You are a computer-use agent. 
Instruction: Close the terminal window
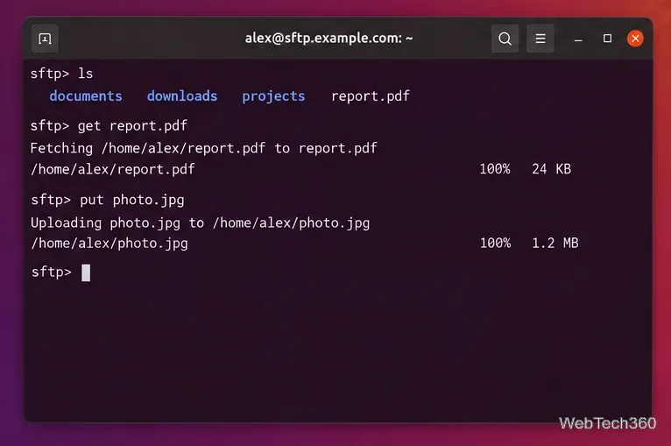pyautogui.click(x=635, y=39)
